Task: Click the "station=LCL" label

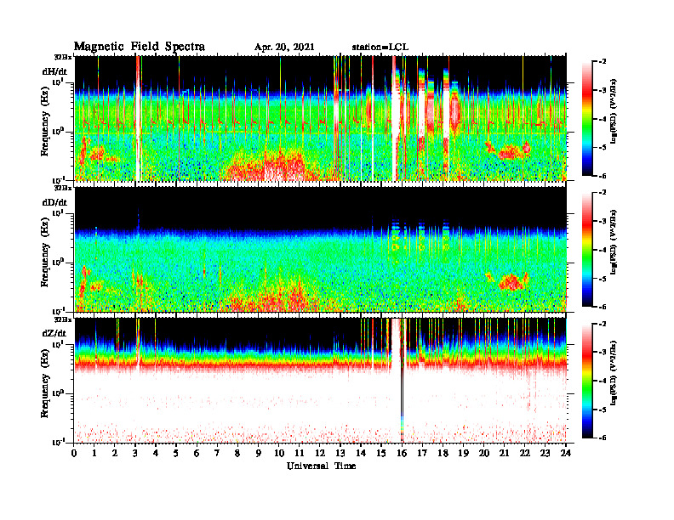Action: 380,48
